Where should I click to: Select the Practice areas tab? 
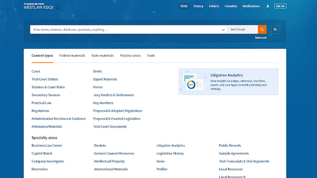(130, 56)
